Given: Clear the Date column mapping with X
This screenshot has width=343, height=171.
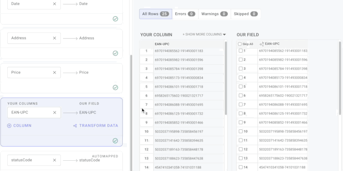Looking at the screenshot, I should click(54, 4).
